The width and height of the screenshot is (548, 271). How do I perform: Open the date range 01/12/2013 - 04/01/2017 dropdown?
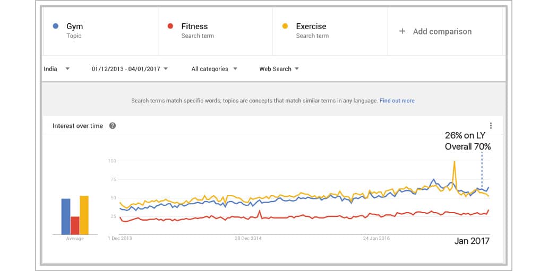(166, 68)
